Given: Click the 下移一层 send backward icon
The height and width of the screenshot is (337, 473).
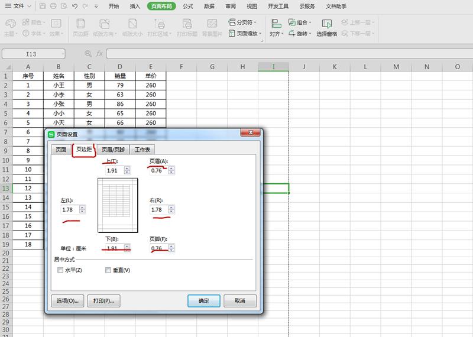Looking at the screenshot, I should click(345, 33).
